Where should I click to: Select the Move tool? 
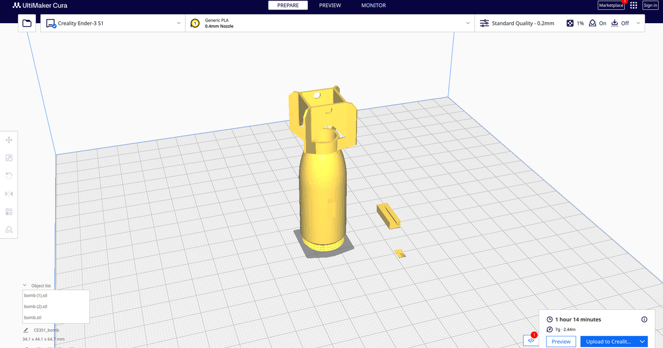click(x=9, y=140)
